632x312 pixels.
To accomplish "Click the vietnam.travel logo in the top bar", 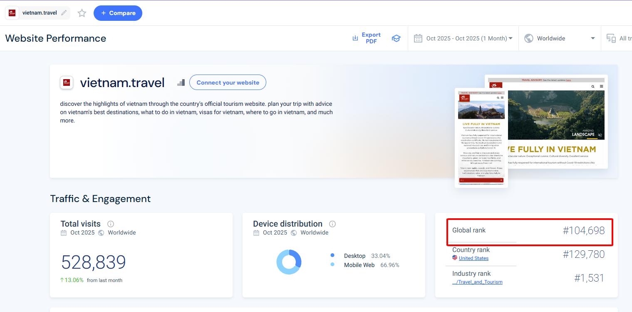I will 12,12.
